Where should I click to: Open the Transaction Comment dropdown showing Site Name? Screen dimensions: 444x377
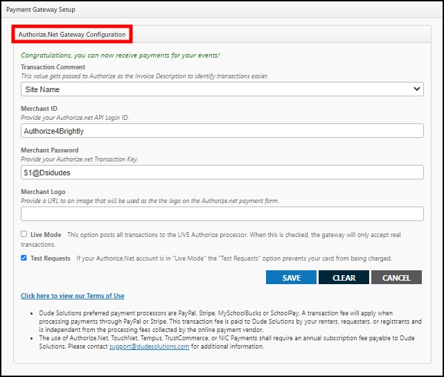222,89
